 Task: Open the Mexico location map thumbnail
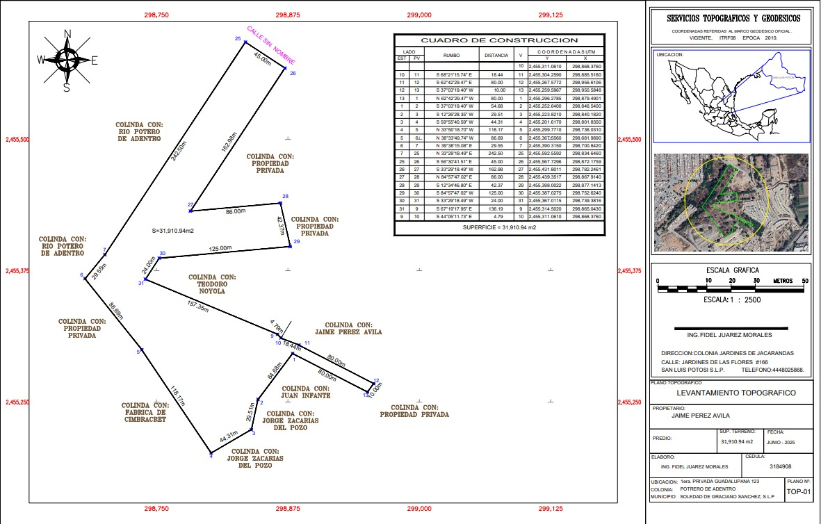point(733,97)
